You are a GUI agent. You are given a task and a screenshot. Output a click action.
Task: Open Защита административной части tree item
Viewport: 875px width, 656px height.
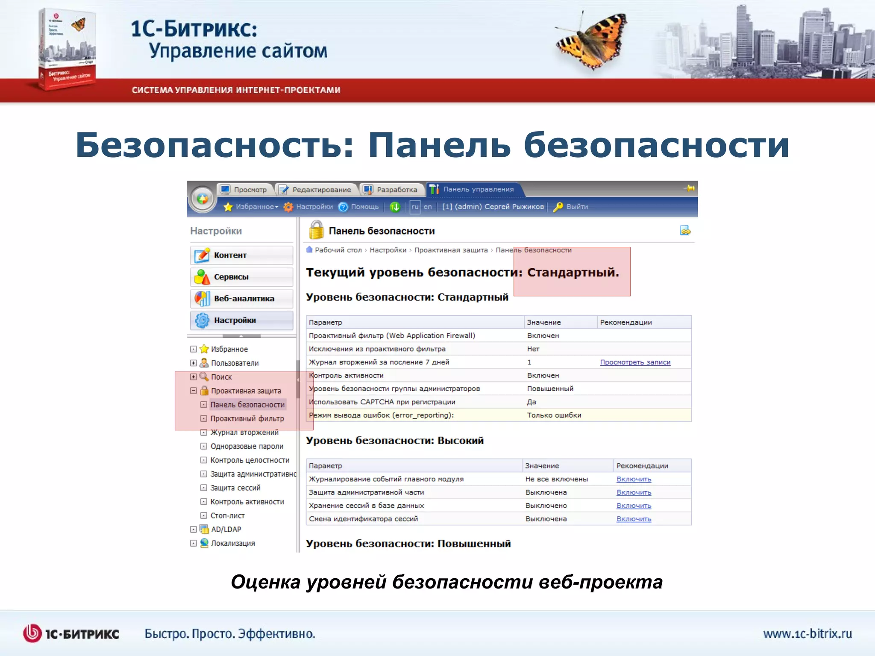tap(253, 474)
